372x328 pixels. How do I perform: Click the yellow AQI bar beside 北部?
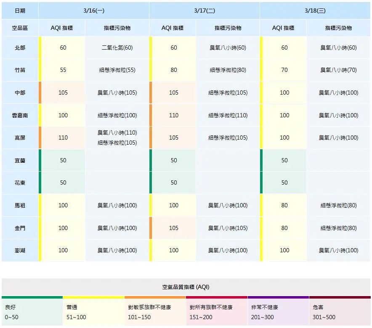coord(40,48)
